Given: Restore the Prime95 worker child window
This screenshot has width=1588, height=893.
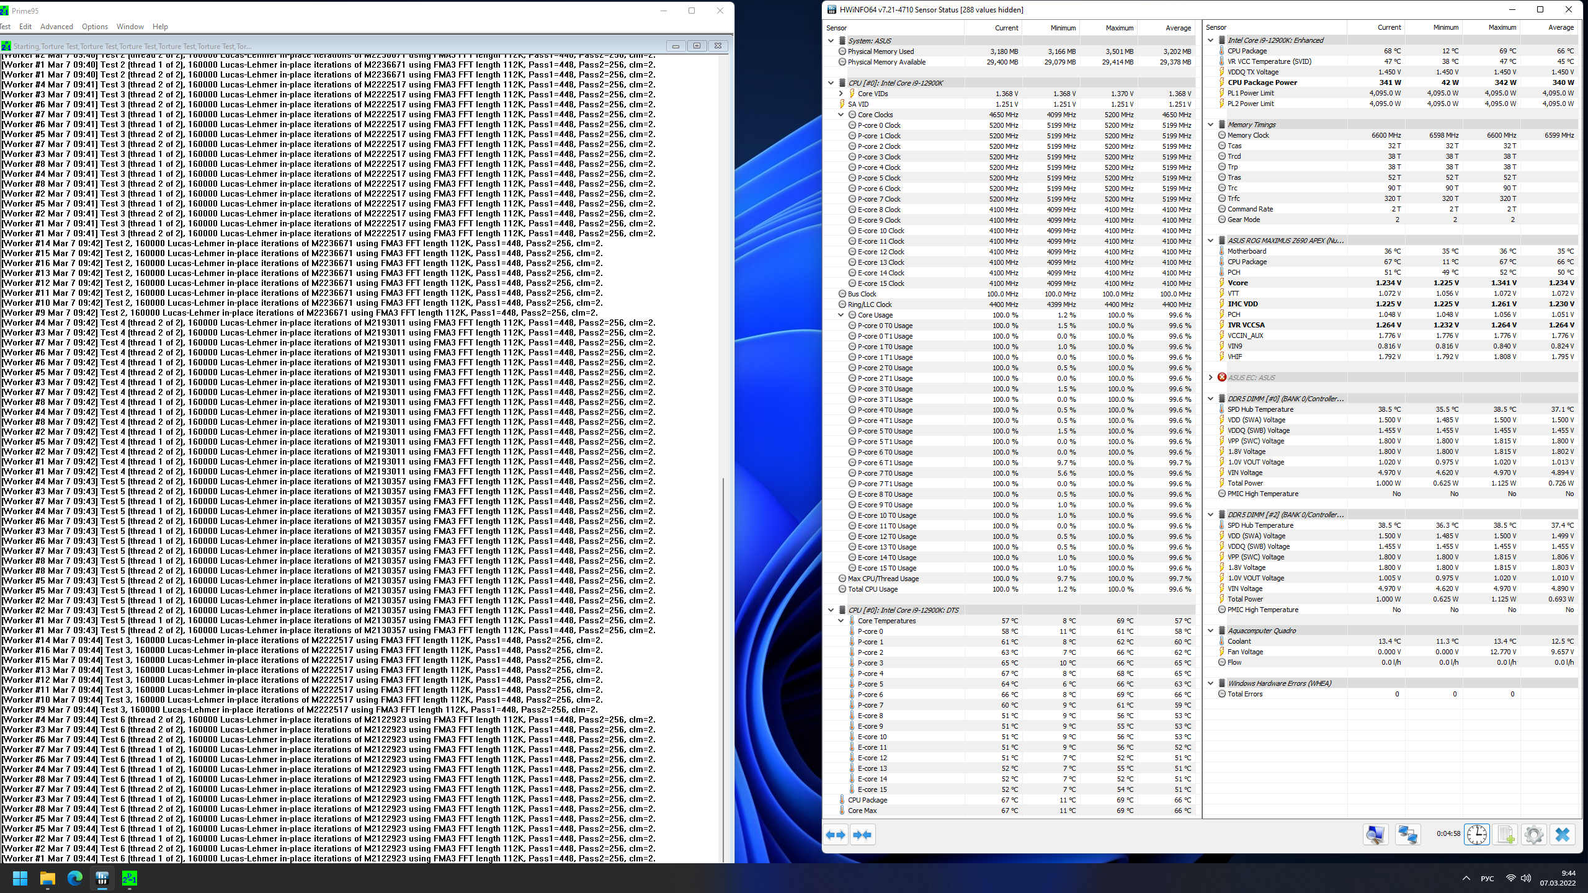Looking at the screenshot, I should click(697, 46).
